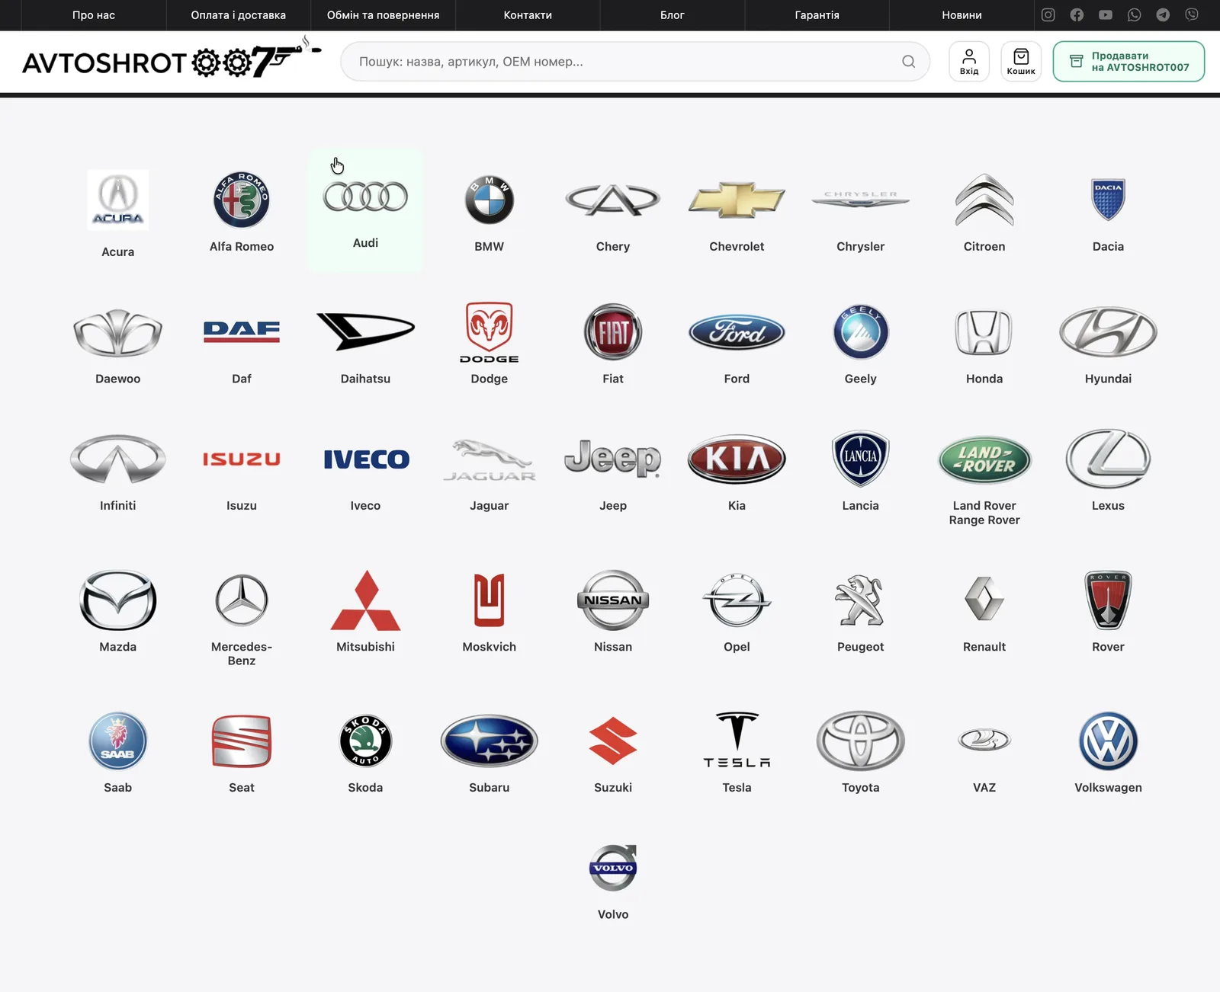Click Продавати на AVTOSHROT007 button
This screenshot has width=1220, height=992.
(x=1128, y=62)
